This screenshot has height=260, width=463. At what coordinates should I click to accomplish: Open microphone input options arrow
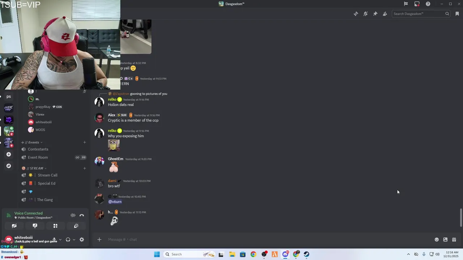60,240
